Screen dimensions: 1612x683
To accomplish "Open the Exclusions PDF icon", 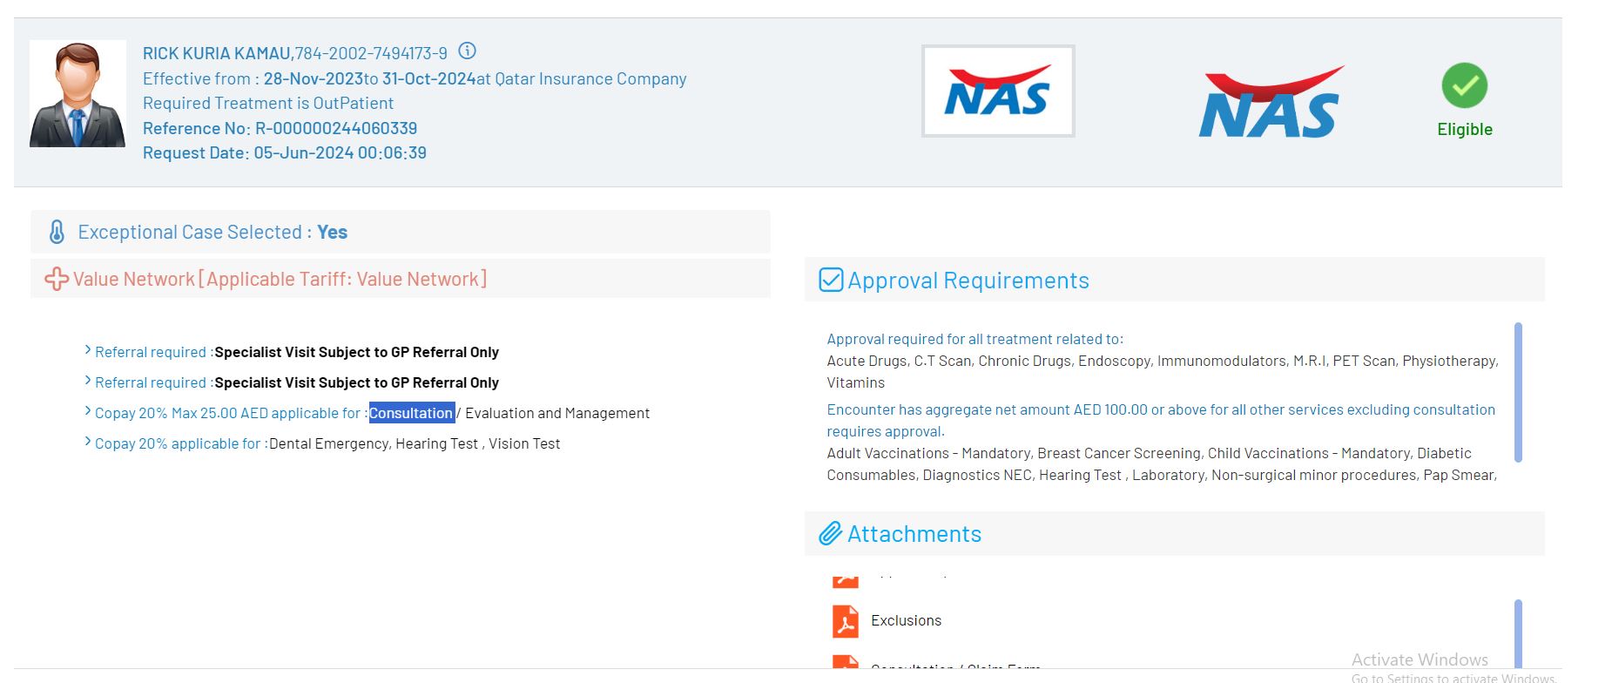I will coord(845,621).
